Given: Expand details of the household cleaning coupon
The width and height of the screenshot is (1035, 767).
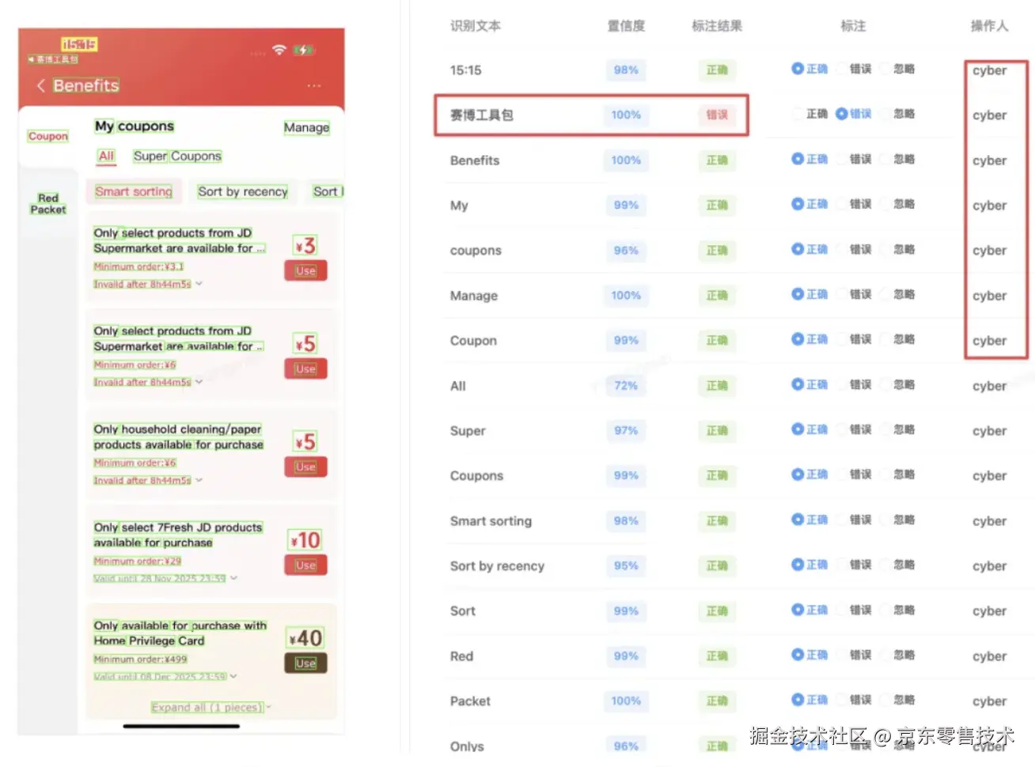Looking at the screenshot, I should pos(199,480).
